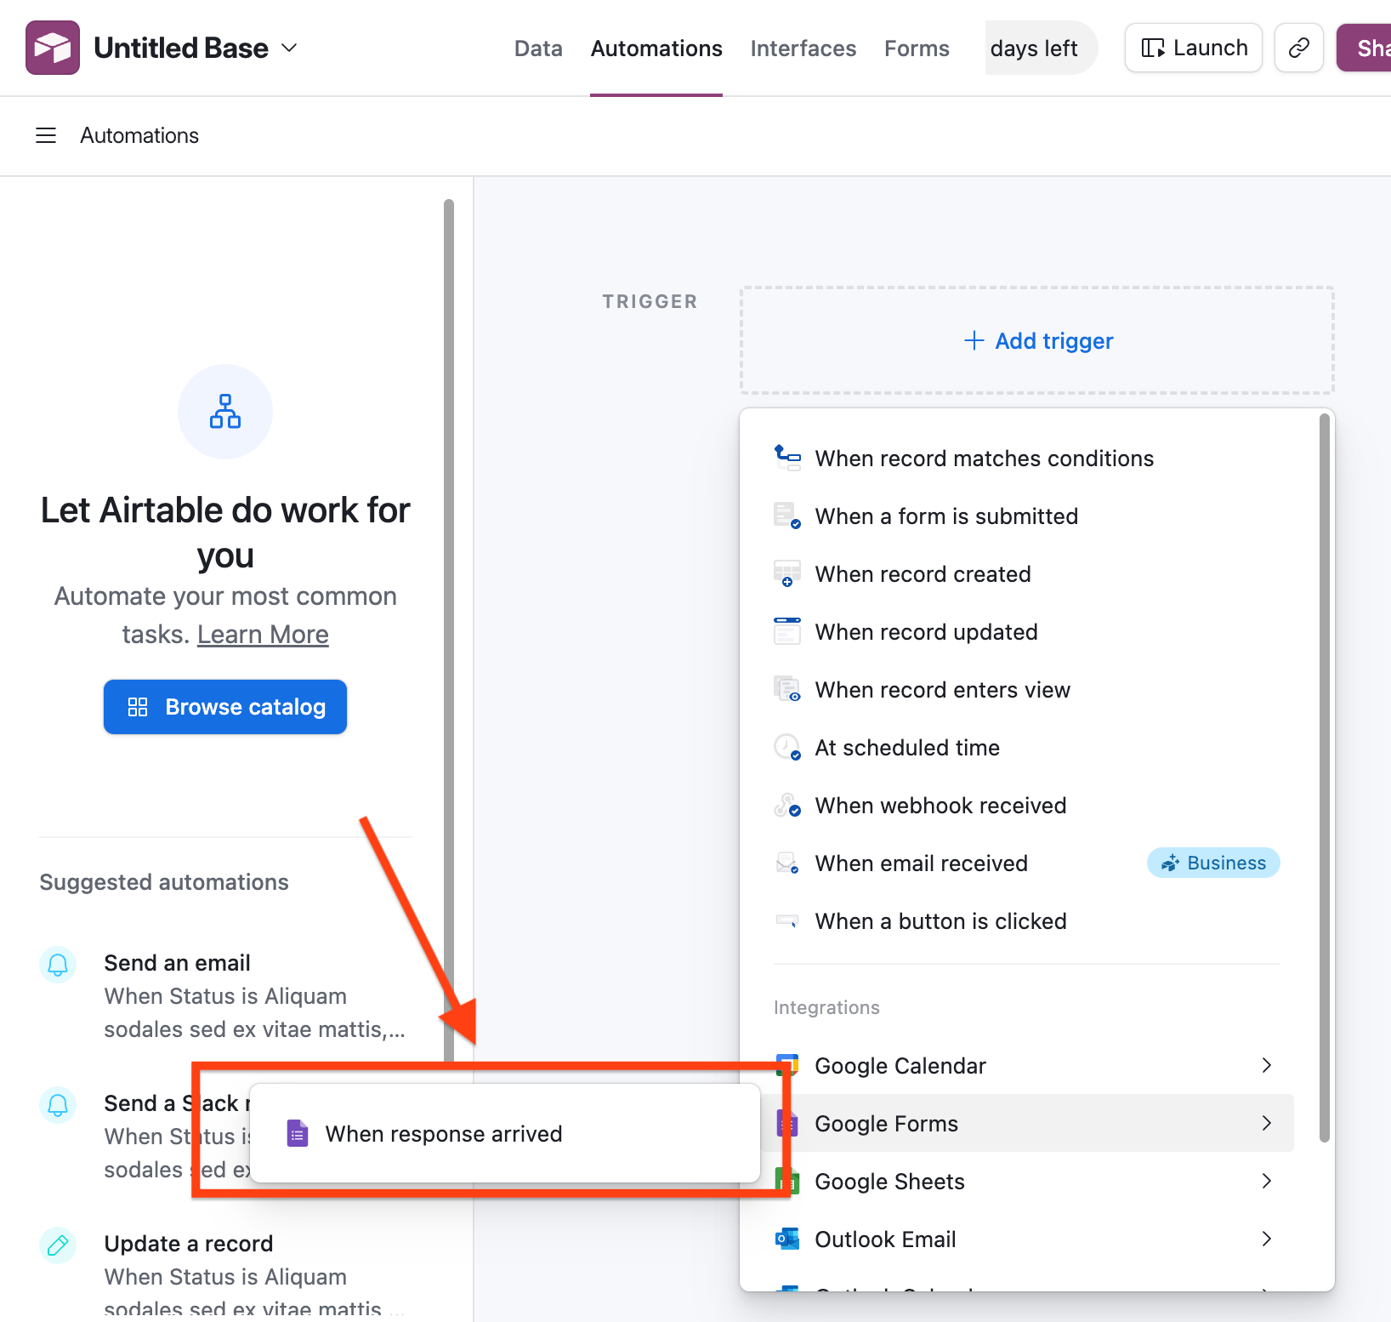1391x1322 pixels.
Task: Expand the Outlook Email chevron
Action: click(x=1266, y=1239)
